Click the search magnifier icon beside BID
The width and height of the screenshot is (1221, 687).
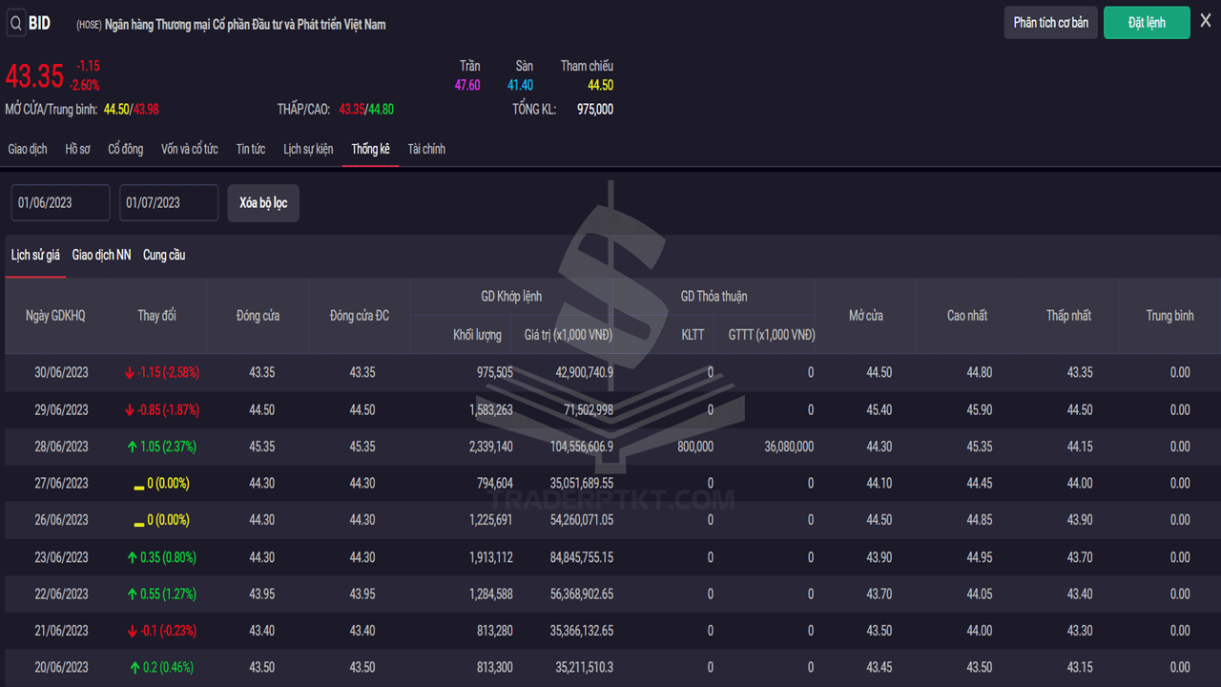point(16,23)
